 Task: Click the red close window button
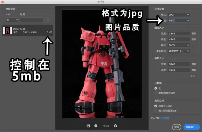click(2, 2)
